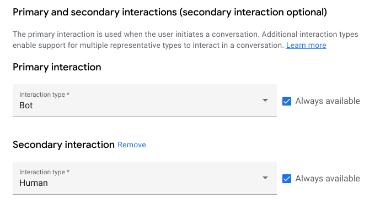Screen dimensions: 375x221
Task: Click the blue checkmark box in primary row
Action: (x=287, y=101)
